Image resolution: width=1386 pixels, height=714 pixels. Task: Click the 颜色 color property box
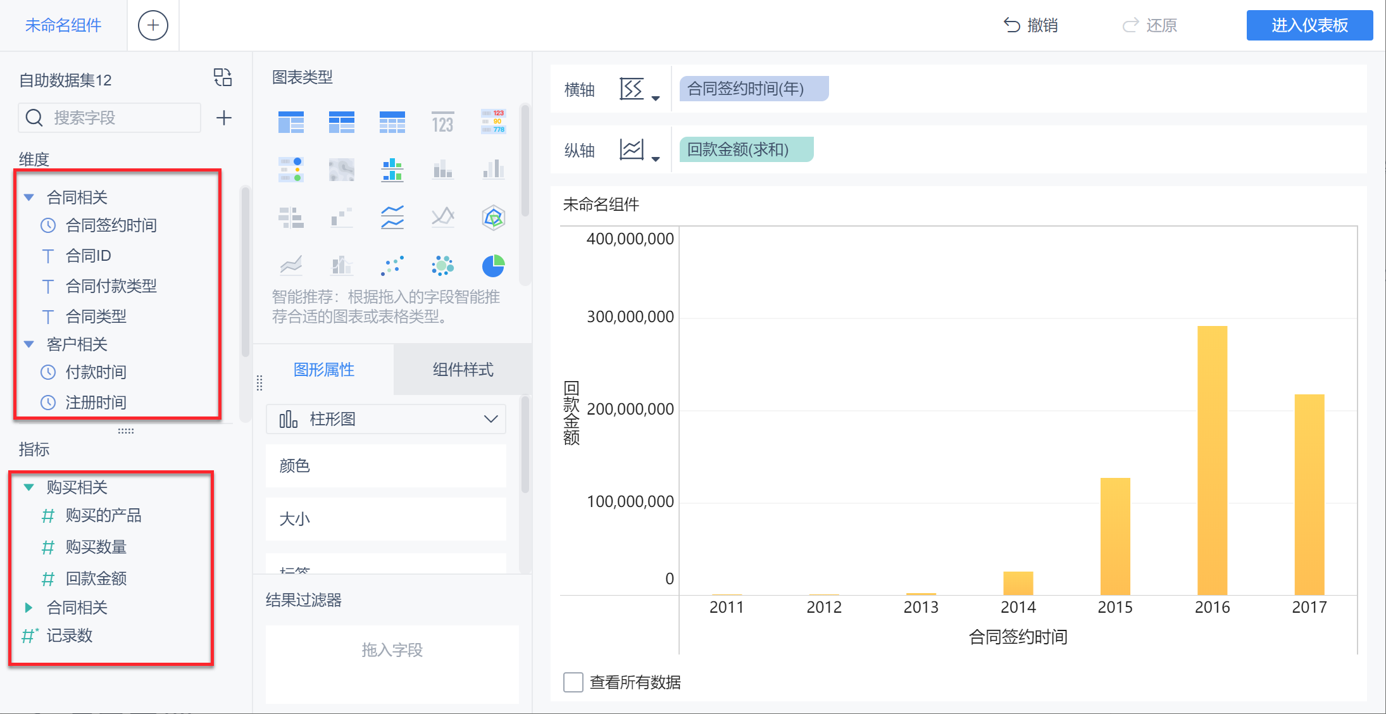point(386,466)
